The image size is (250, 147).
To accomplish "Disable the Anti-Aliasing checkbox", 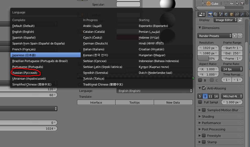I will coord(204,88).
